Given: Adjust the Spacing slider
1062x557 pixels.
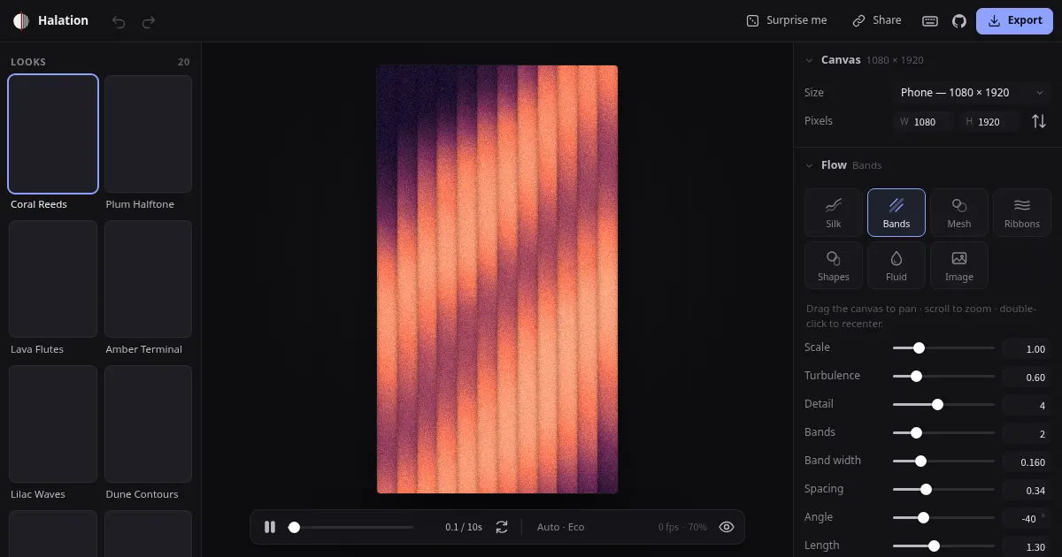Looking at the screenshot, I should pyautogui.click(x=943, y=490).
